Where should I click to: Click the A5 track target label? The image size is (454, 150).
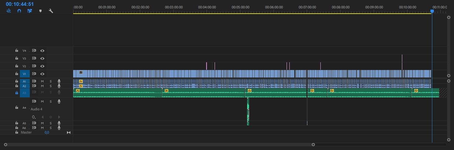coord(24,123)
